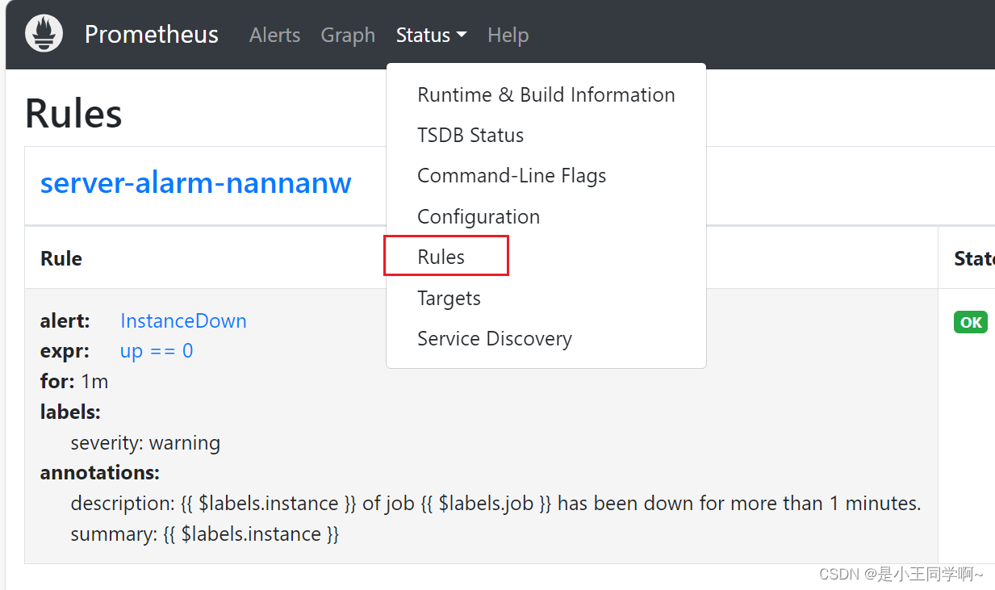Click the 'annotations:' label

point(100,472)
